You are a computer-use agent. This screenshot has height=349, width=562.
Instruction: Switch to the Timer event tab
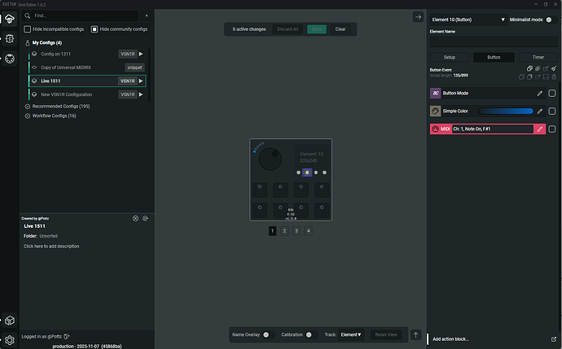[538, 58]
